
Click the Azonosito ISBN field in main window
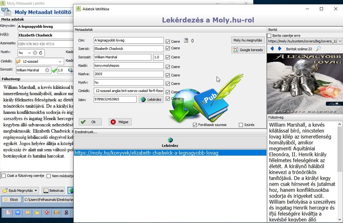46,44
